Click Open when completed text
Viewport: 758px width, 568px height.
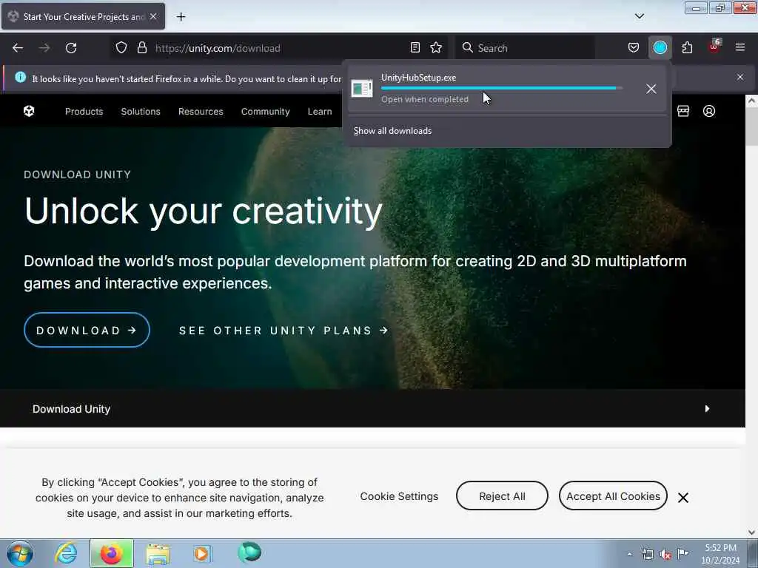point(425,100)
